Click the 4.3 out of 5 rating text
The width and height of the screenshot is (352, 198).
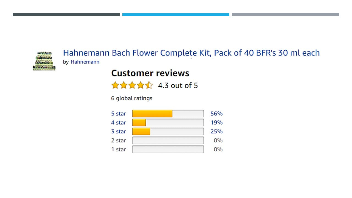click(178, 86)
